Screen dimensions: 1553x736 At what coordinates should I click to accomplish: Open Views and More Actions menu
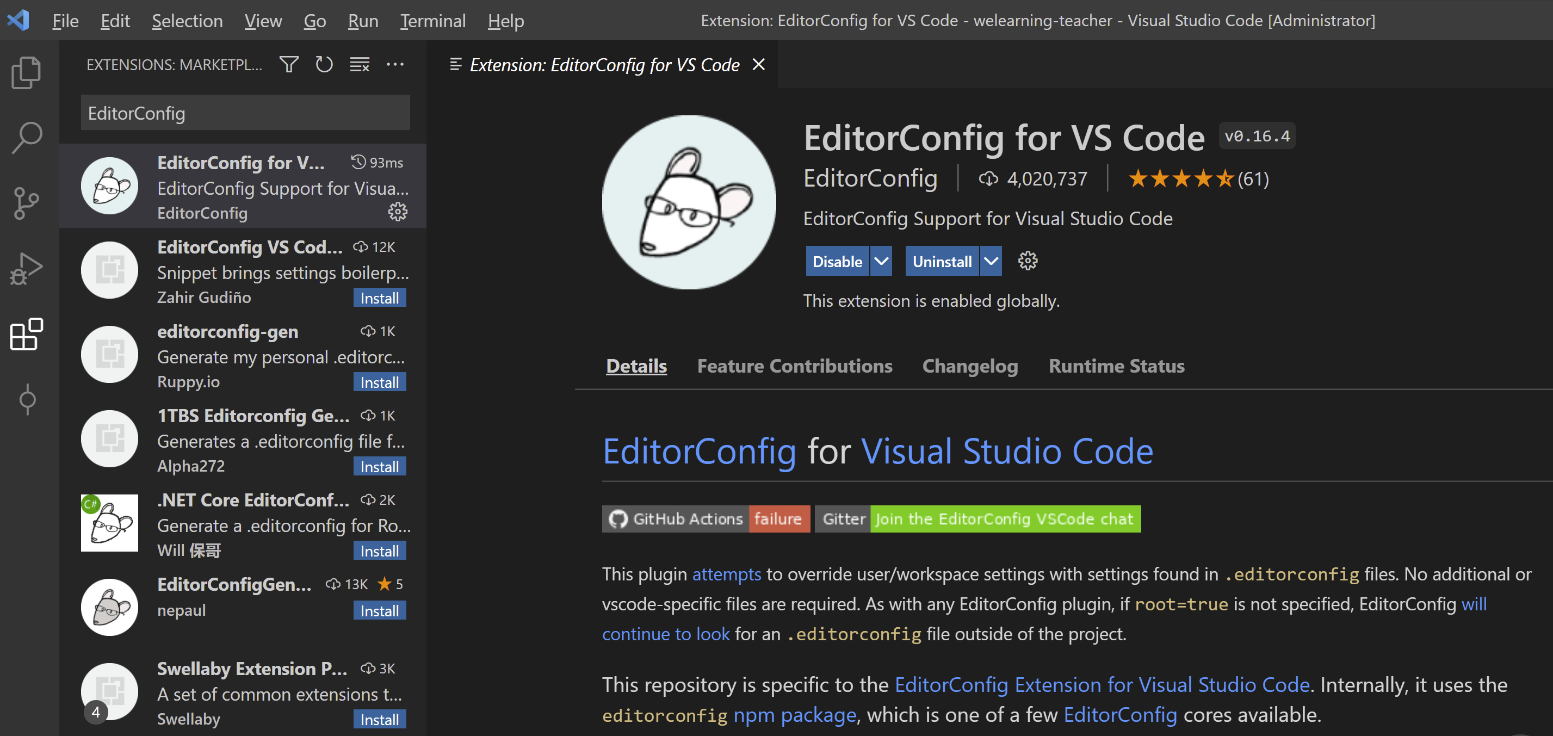[395, 65]
